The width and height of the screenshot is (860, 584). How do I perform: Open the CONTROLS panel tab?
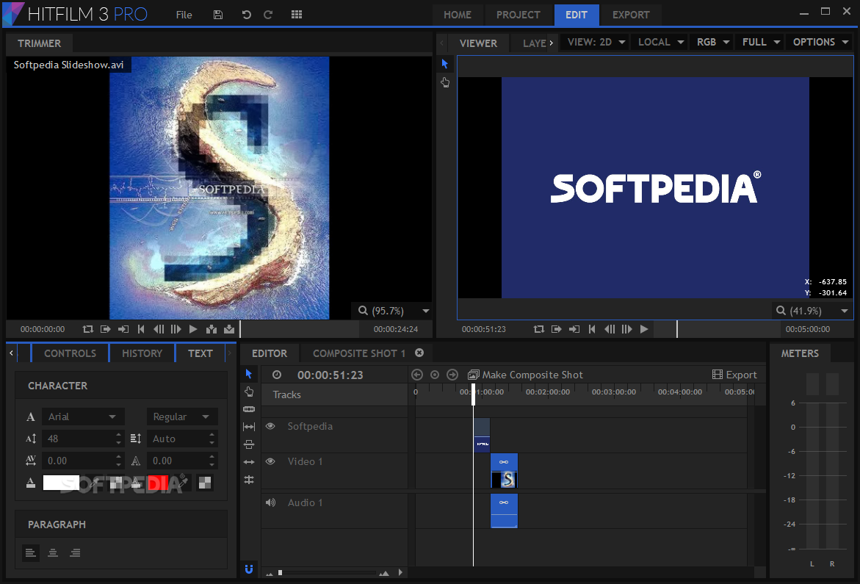pos(71,353)
